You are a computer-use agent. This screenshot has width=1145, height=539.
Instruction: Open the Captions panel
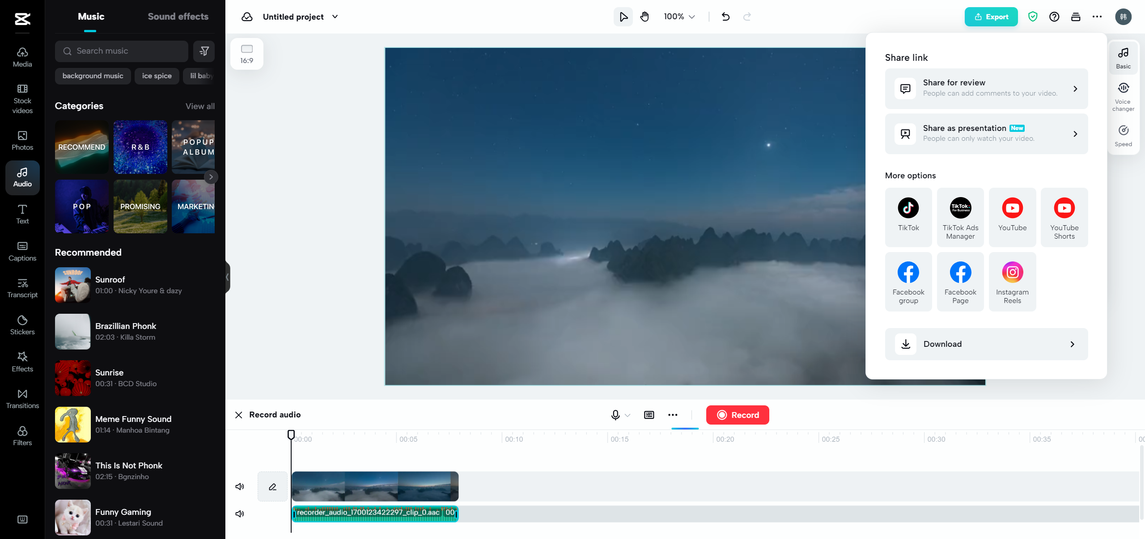coord(22,252)
